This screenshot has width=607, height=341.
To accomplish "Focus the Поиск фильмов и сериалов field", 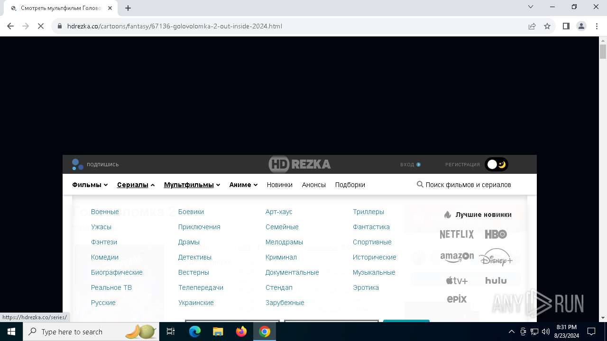I will pos(468,185).
